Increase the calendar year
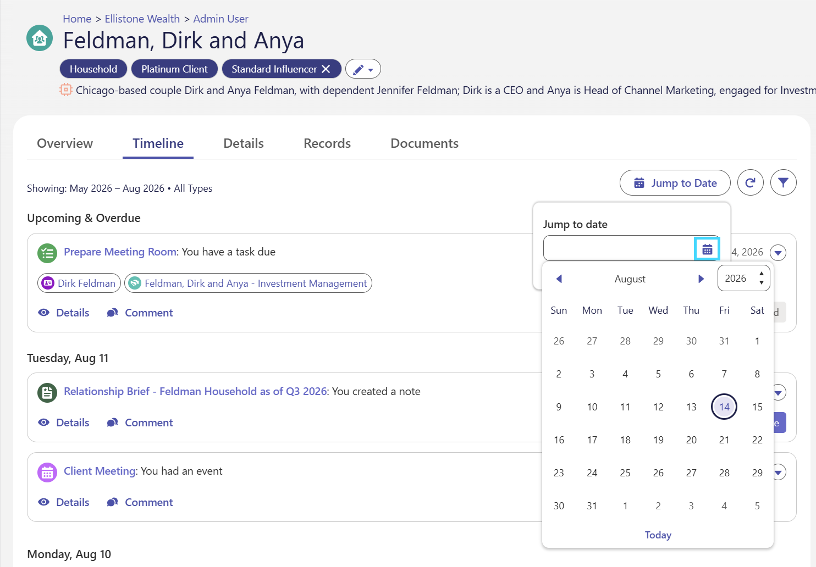The image size is (816, 567). click(762, 274)
